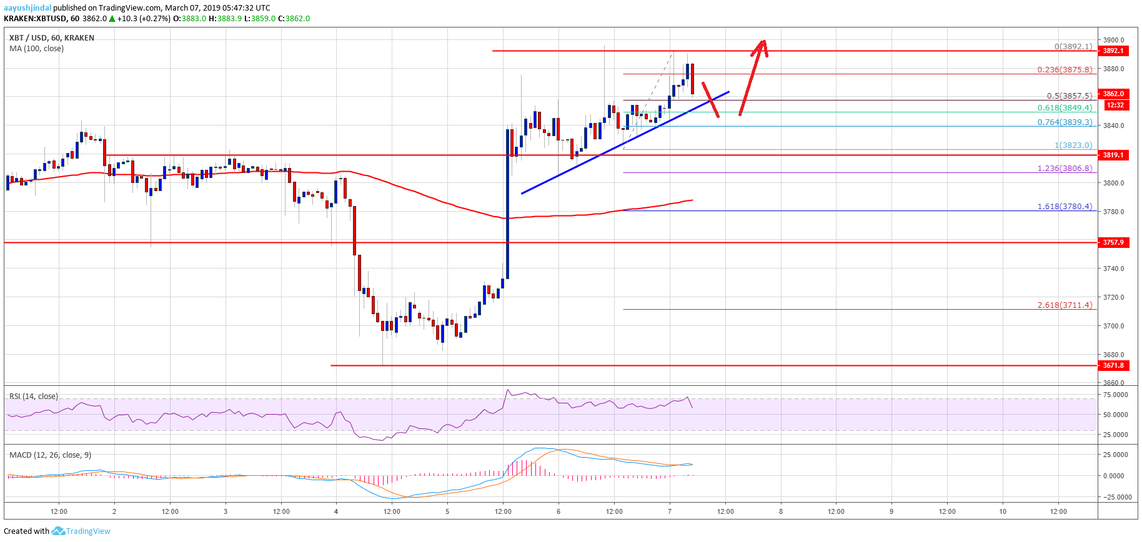Viewport: 1142px width, 542px height.
Task: Click the 1.236(3806.8) Fibonacci level label
Action: pos(1065,169)
